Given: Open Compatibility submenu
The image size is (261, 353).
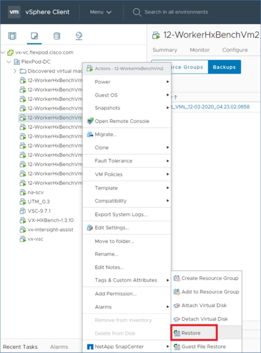Looking at the screenshot, I should click(127, 201).
